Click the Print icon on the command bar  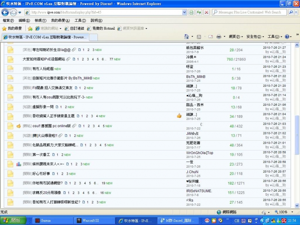219,37
